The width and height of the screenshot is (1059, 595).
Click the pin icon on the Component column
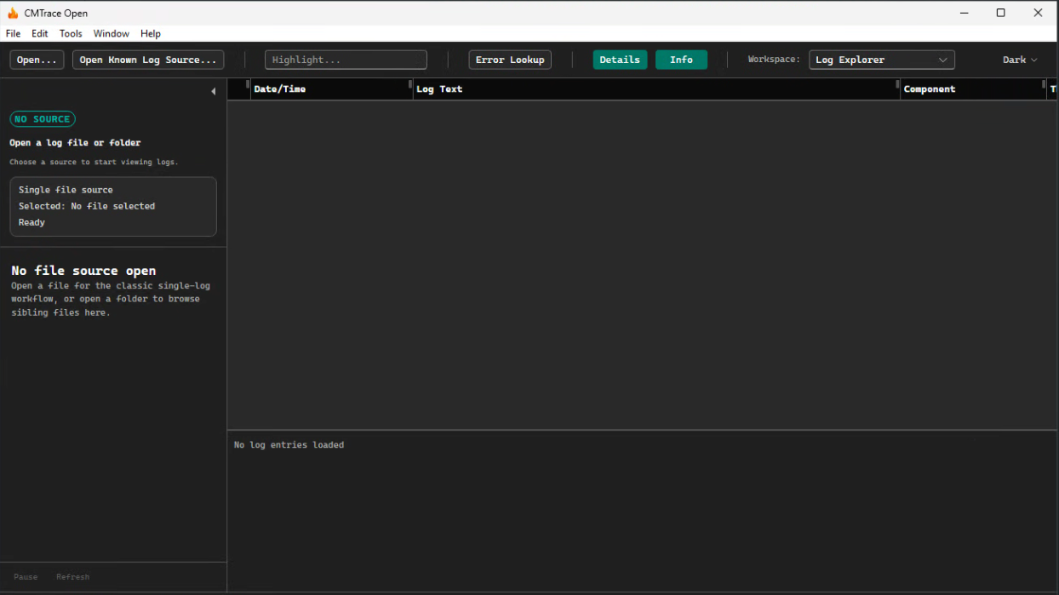[x=896, y=86]
